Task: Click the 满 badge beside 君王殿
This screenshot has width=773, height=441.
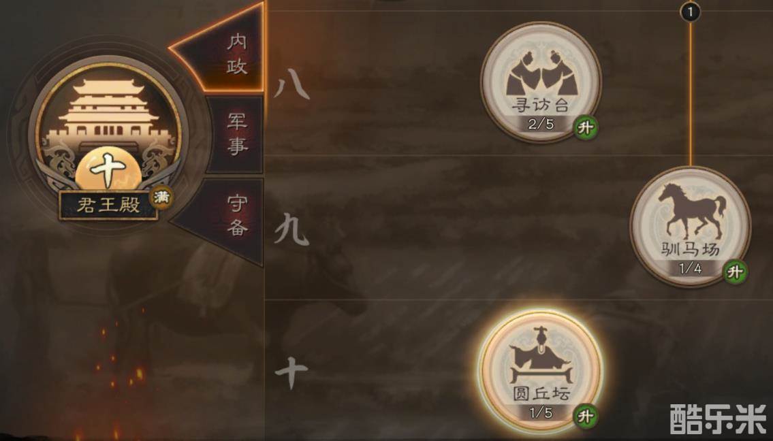Action: click(x=161, y=197)
